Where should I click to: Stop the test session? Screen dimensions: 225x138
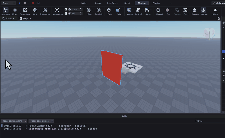[x=33, y=3]
